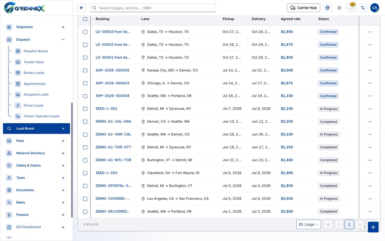Open row actions for SEED-L-001
The width and height of the screenshot is (385, 241).
coord(370,109)
